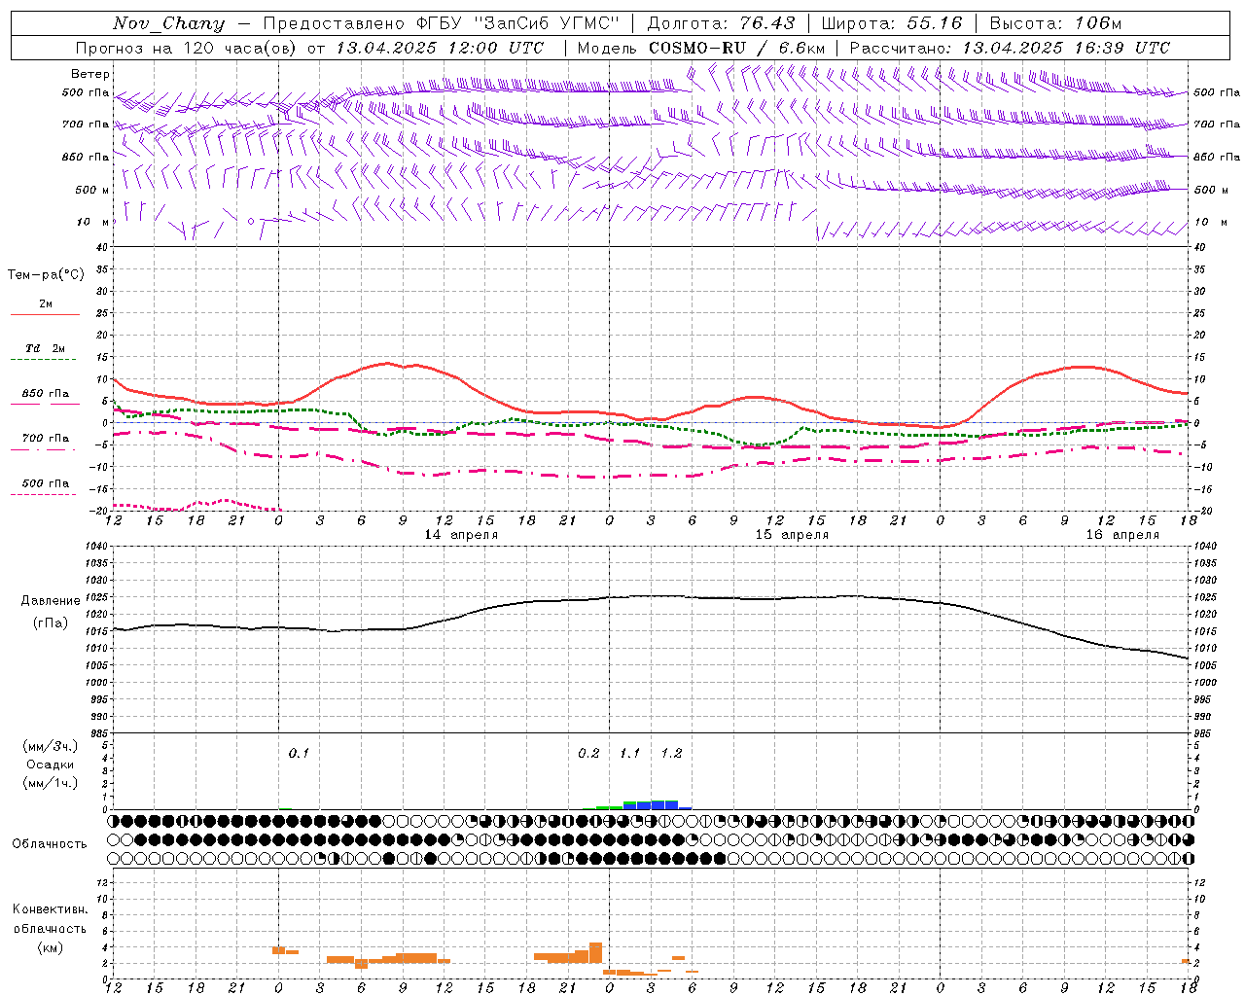
Task: Click the precipitation amount '0.1'
Action: tap(299, 754)
